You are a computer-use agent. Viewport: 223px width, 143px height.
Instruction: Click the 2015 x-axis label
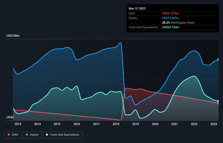coord(57,124)
